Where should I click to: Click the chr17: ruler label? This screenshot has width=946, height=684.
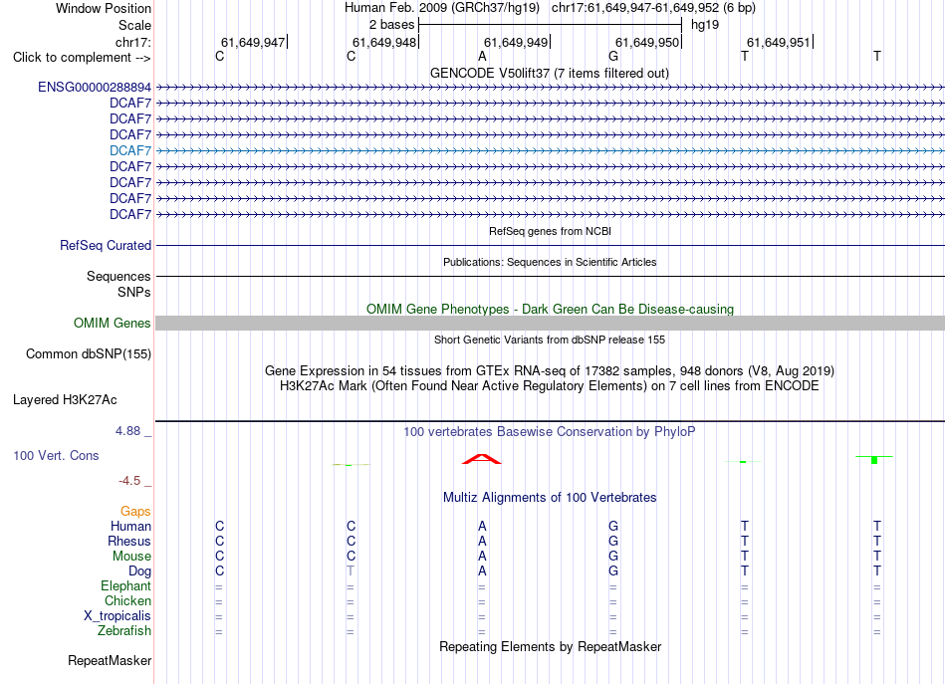click(x=132, y=42)
